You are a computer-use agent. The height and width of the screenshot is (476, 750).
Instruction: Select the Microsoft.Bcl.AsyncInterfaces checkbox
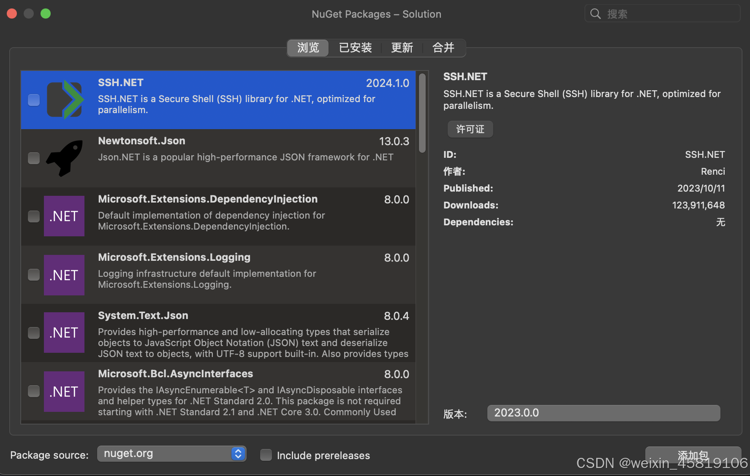pos(34,391)
